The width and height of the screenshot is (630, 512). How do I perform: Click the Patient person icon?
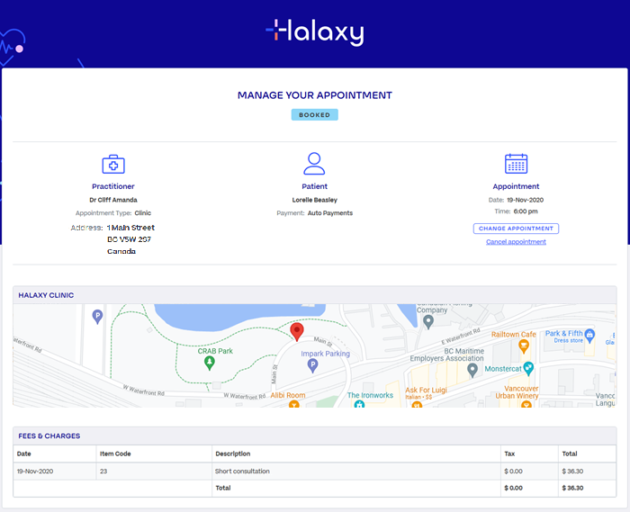pos(314,164)
